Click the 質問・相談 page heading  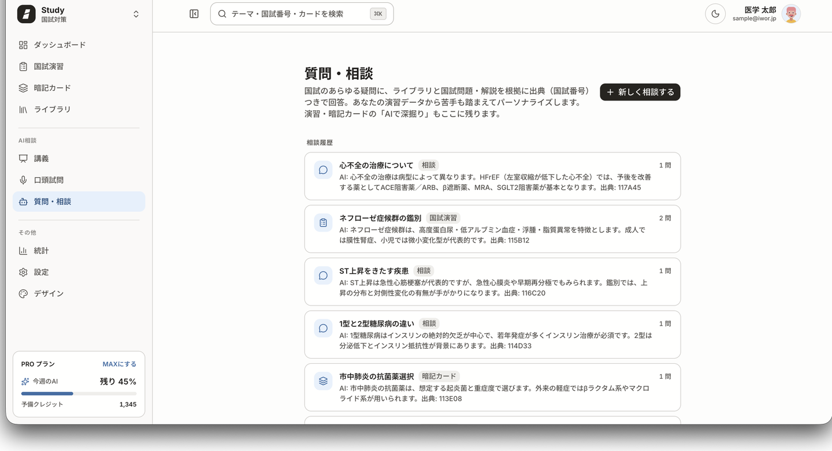click(x=339, y=73)
